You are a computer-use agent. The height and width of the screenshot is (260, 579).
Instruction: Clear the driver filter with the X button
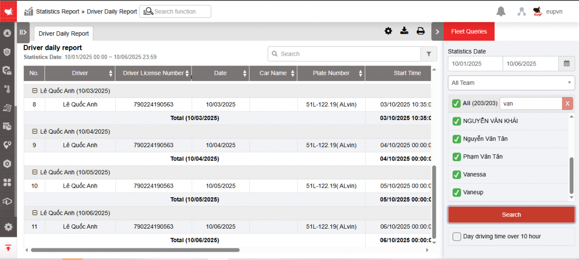coord(568,103)
